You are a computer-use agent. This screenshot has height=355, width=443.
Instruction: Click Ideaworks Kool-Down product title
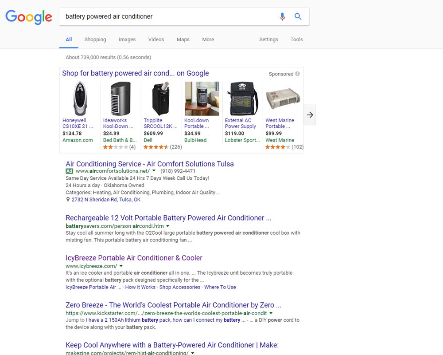pyautogui.click(x=118, y=123)
